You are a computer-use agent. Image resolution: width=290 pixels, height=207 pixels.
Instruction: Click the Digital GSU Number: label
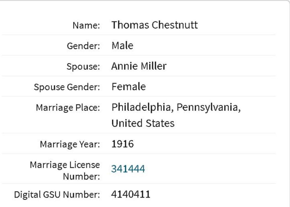point(57,195)
